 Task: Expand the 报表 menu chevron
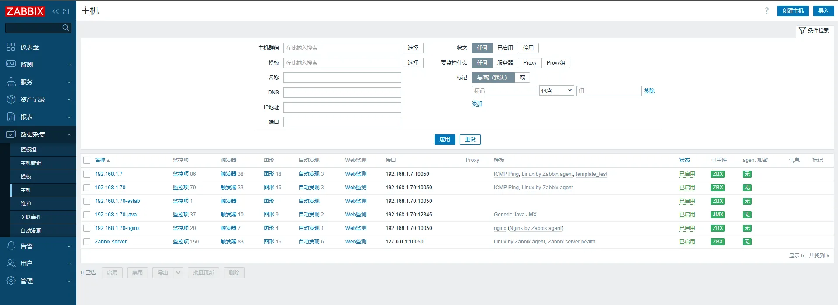pos(69,117)
